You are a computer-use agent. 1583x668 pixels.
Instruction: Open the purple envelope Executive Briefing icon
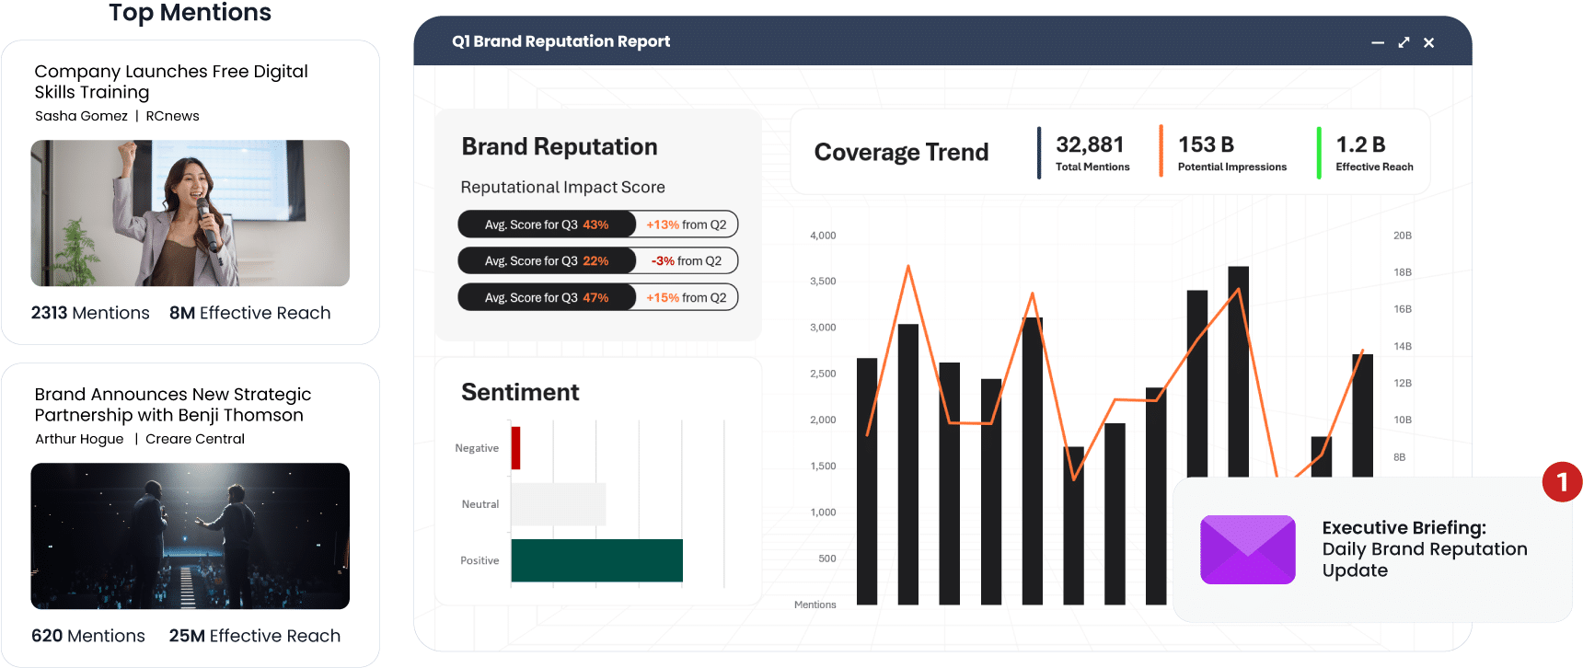click(x=1248, y=549)
